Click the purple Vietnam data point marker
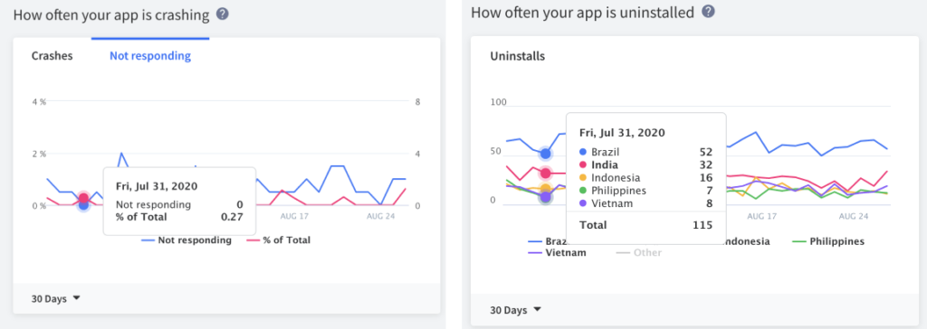The image size is (927, 329). pyautogui.click(x=546, y=197)
